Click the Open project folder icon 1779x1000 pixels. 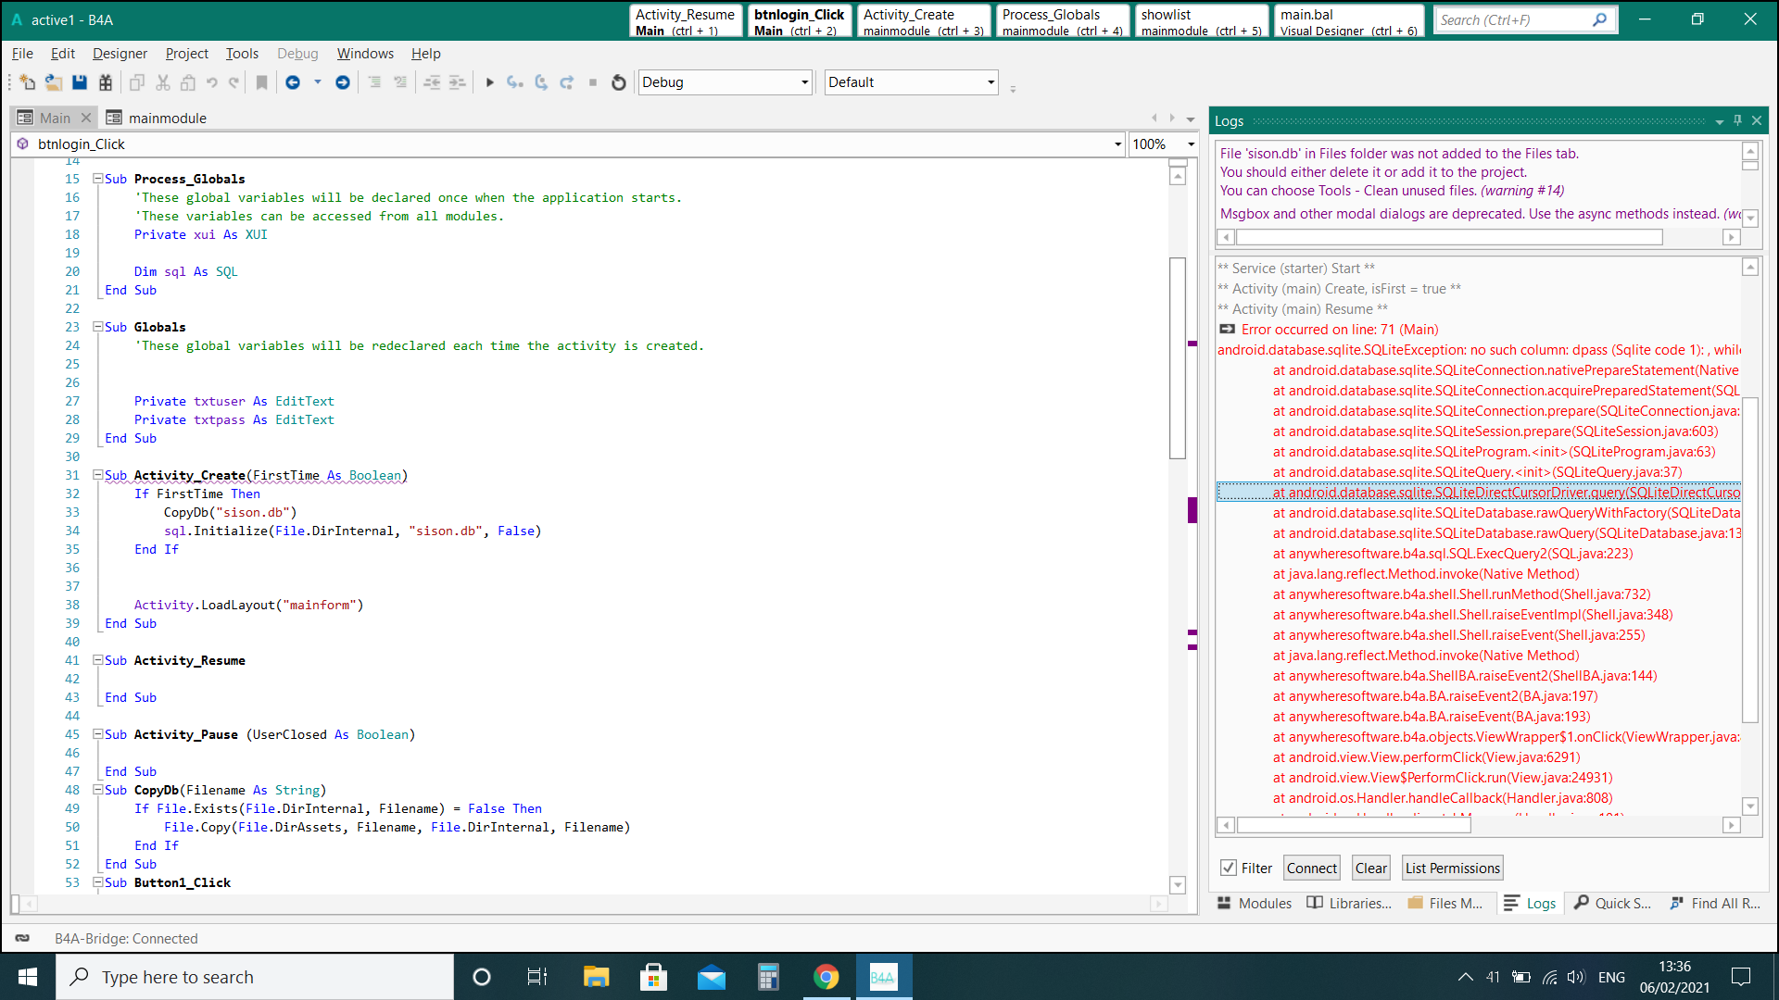(x=54, y=82)
